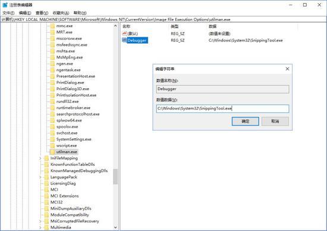Close the 编辑字符串 dialog

(x=287, y=69)
